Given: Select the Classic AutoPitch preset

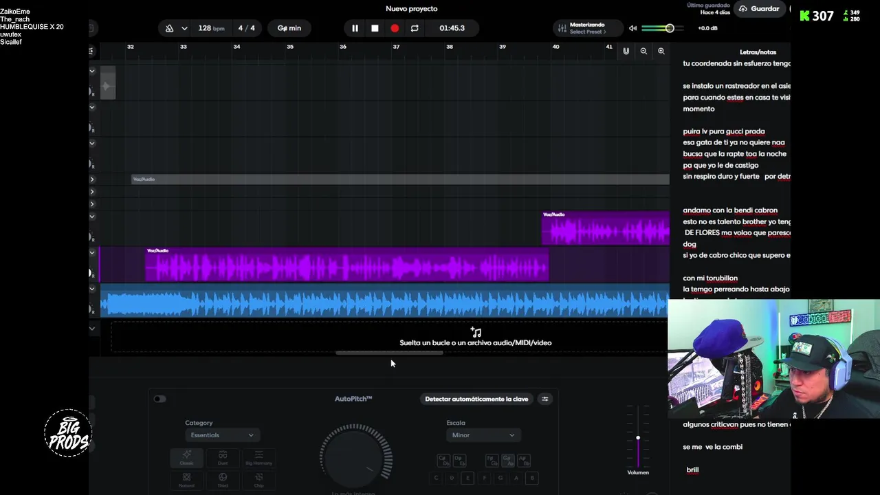Looking at the screenshot, I should [x=186, y=458].
